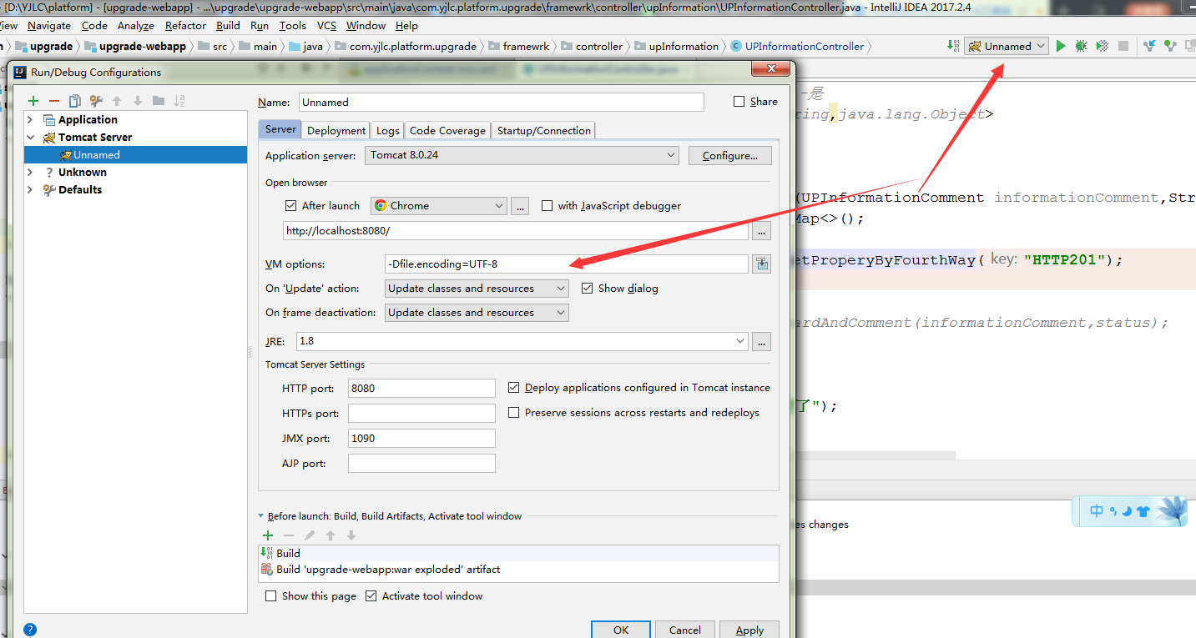
Task: Move configuration up arrow in the list toolbar
Action: click(117, 101)
